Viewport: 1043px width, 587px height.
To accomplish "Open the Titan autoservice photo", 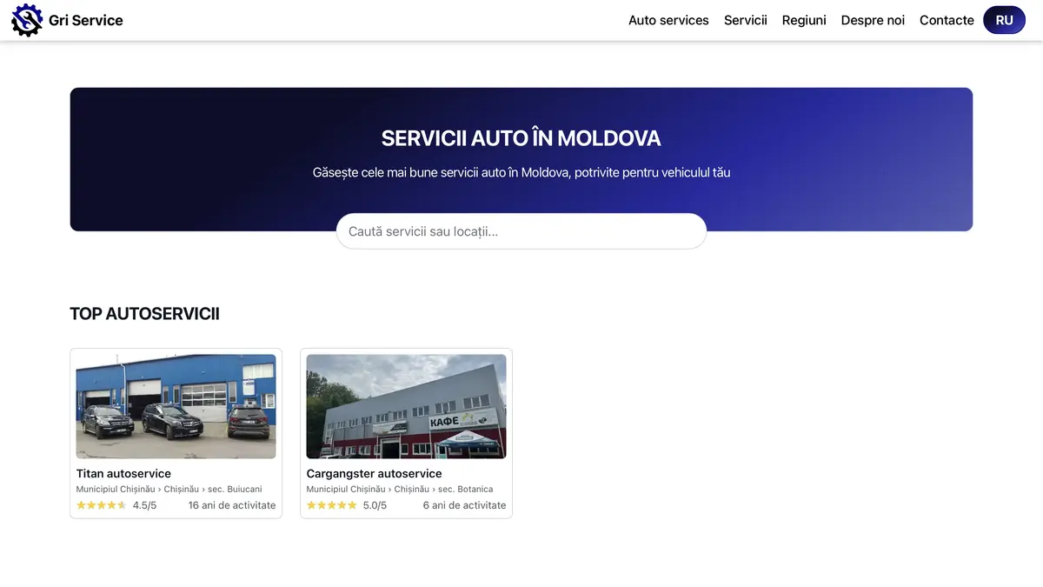I will pyautogui.click(x=176, y=406).
